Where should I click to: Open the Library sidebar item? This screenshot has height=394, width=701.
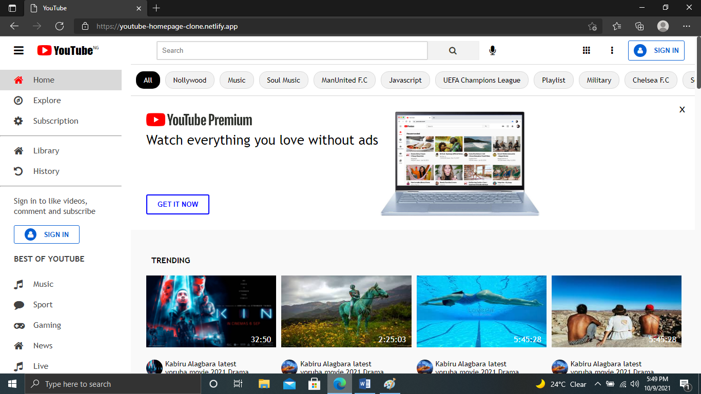point(61,151)
